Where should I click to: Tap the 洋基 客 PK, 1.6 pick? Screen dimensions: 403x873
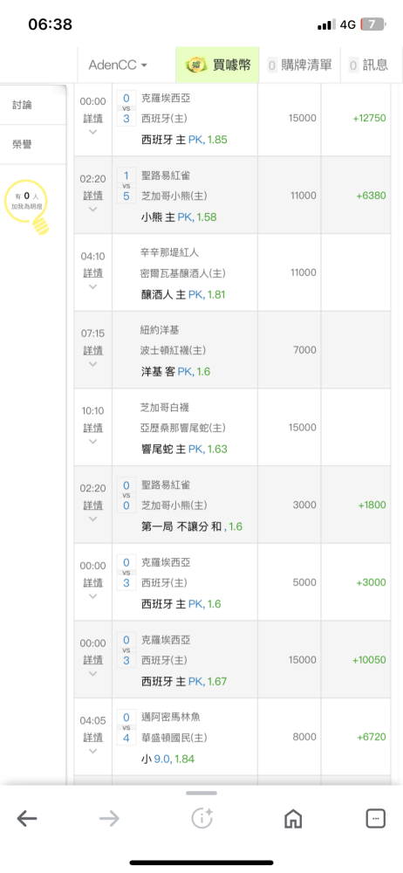(176, 372)
